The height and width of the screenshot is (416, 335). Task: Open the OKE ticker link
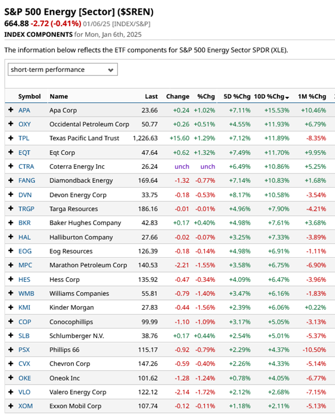coord(25,378)
